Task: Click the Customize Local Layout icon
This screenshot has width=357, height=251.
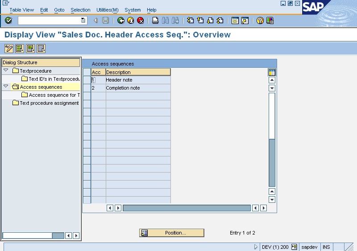Action: [x=270, y=21]
